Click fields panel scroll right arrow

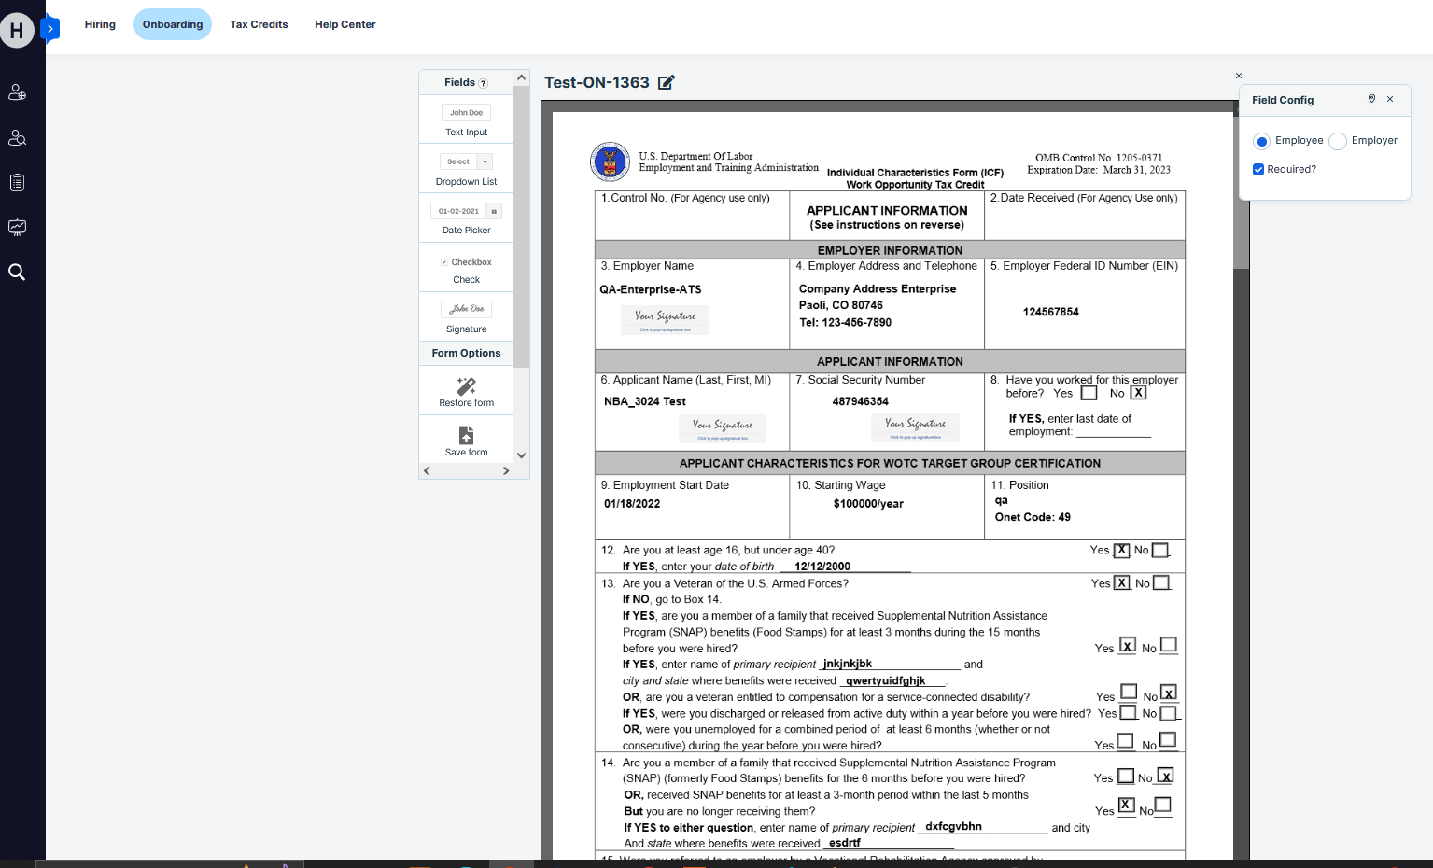tap(506, 470)
